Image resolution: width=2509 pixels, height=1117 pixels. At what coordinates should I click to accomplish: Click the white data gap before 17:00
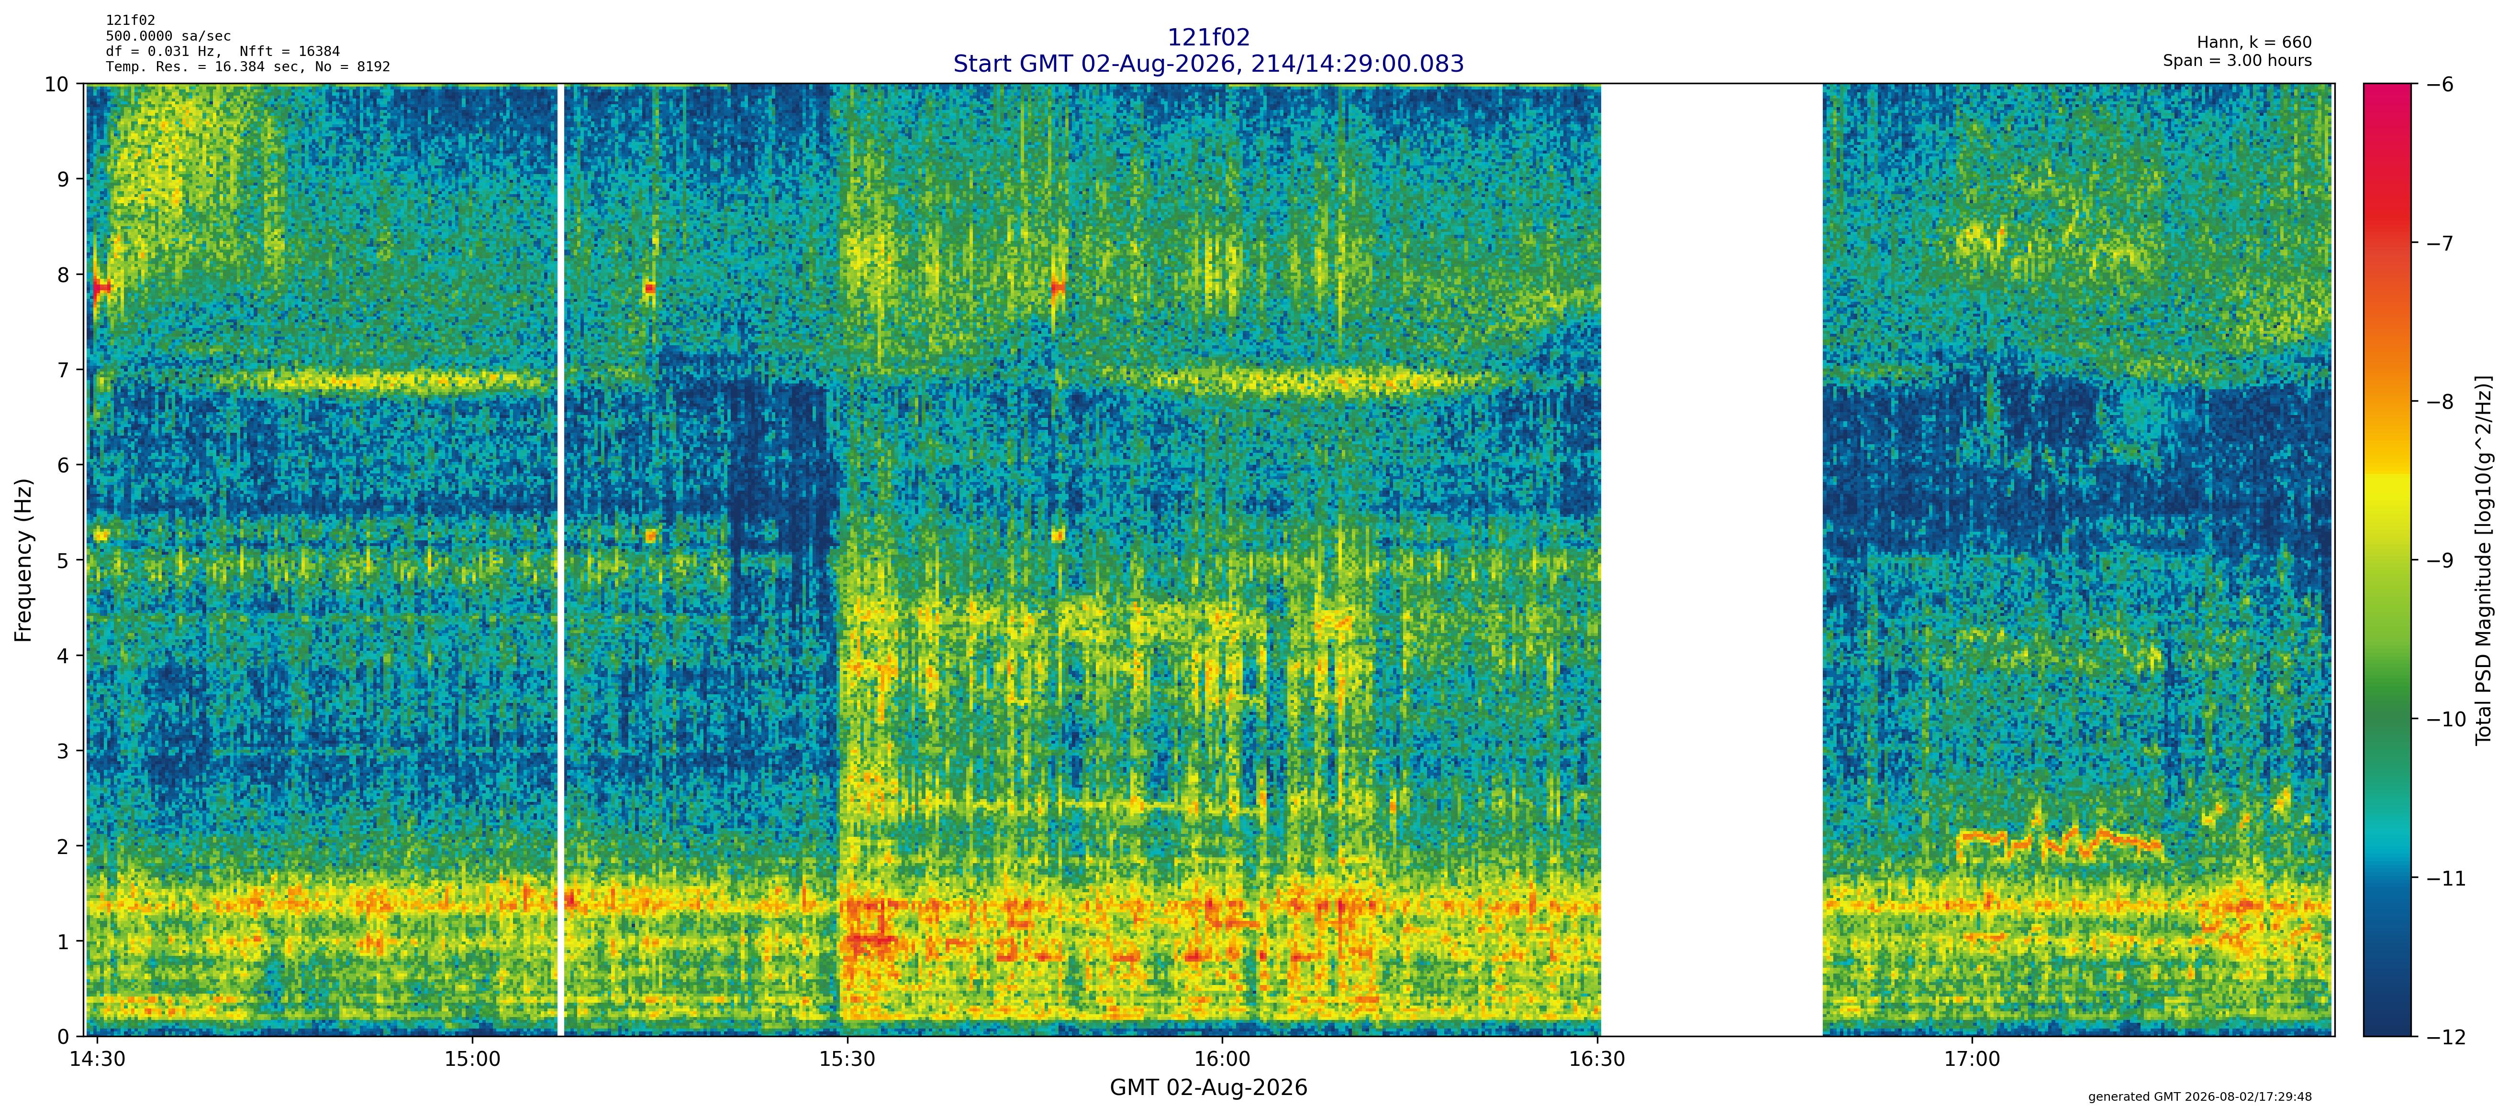pyautogui.click(x=1711, y=559)
